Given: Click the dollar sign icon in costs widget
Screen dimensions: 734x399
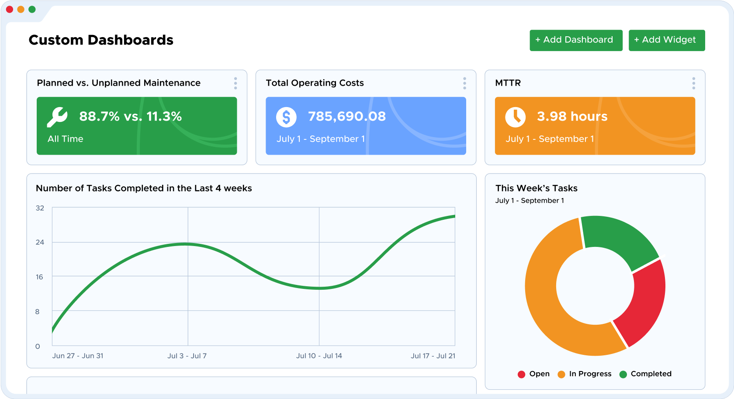Looking at the screenshot, I should (286, 117).
